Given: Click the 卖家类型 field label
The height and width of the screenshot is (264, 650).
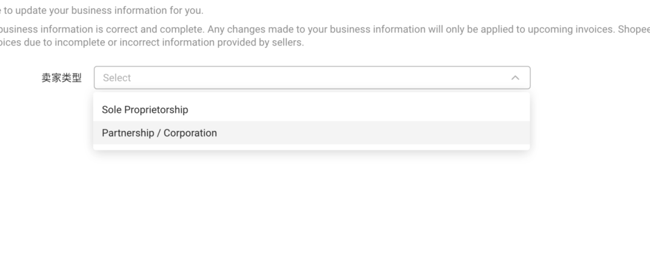Looking at the screenshot, I should [61, 78].
